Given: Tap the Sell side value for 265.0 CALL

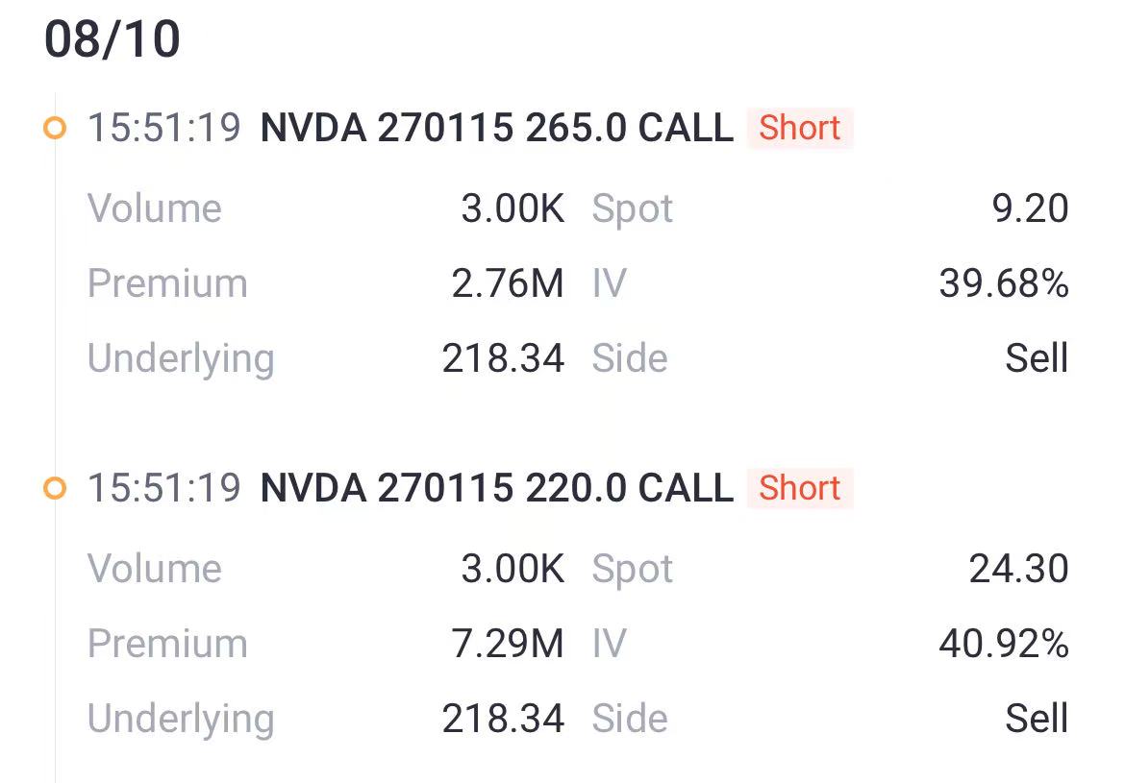Looking at the screenshot, I should pos(1037,357).
